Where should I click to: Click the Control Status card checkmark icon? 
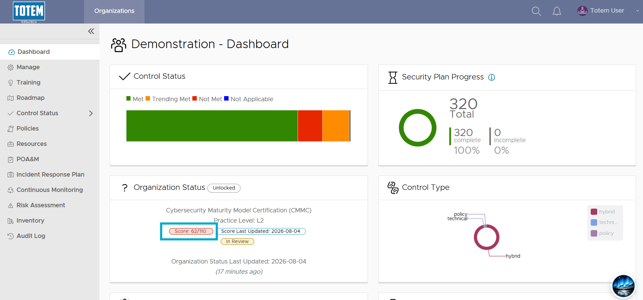tap(125, 76)
